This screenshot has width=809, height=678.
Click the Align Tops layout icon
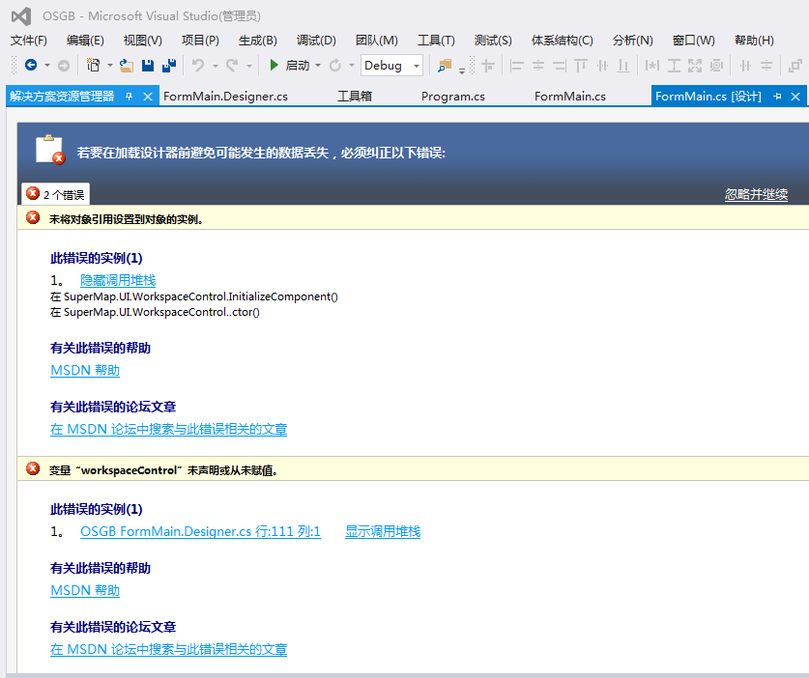pos(581,66)
